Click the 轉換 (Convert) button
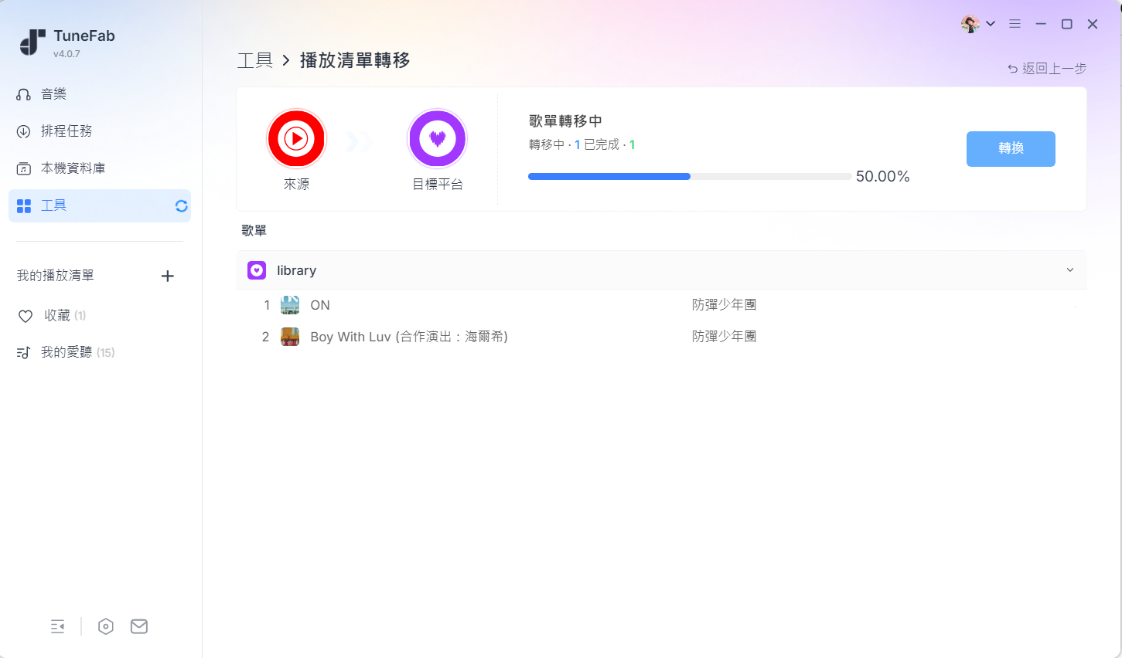This screenshot has height=658, width=1122. [1010, 148]
